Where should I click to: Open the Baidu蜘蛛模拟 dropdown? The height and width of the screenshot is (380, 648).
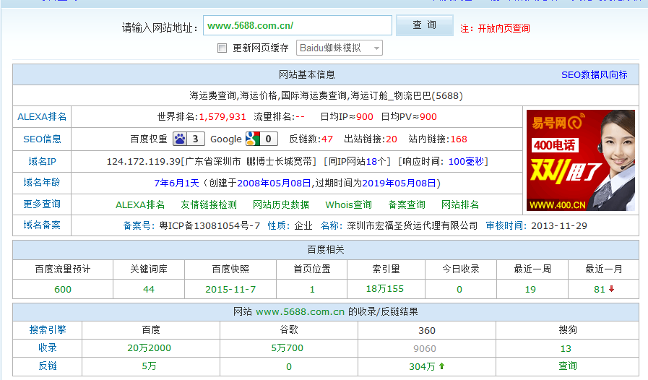point(339,48)
